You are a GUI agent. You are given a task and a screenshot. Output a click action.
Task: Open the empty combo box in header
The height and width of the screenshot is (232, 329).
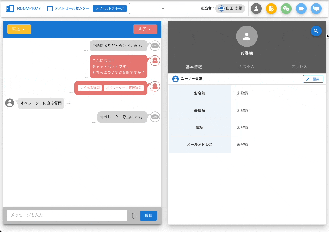[149, 9]
